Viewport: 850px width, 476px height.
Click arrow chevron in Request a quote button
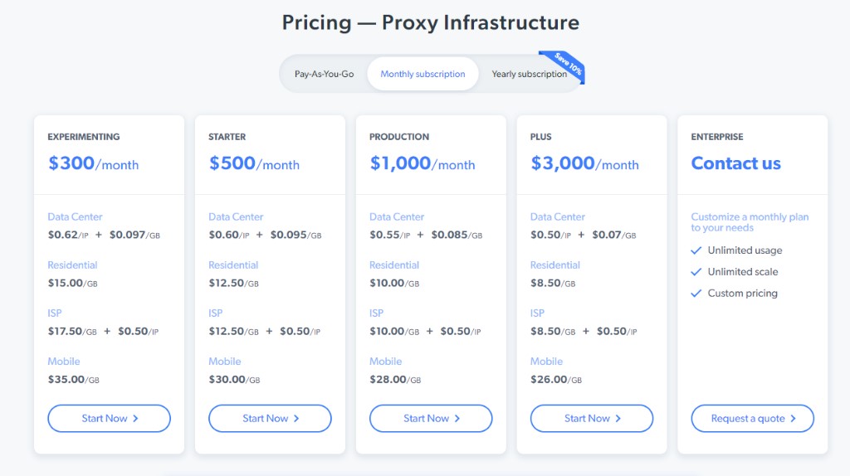click(x=793, y=419)
